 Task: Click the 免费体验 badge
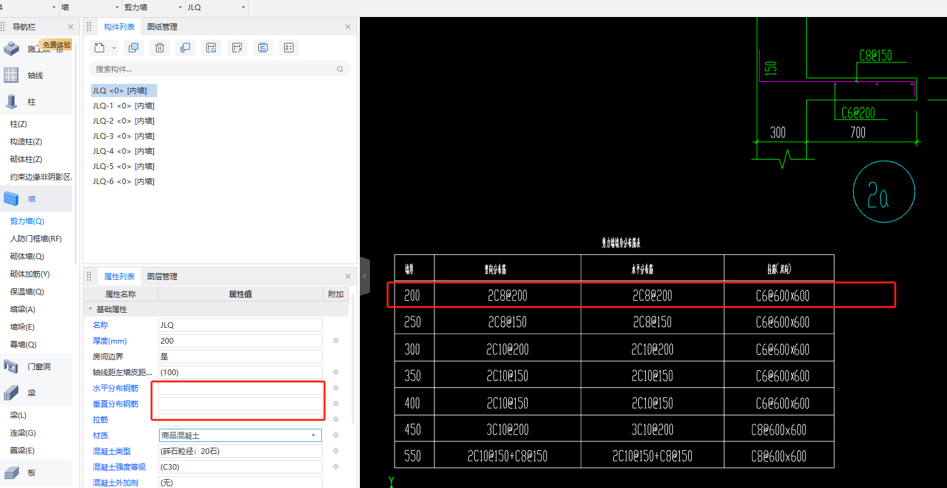click(x=57, y=45)
